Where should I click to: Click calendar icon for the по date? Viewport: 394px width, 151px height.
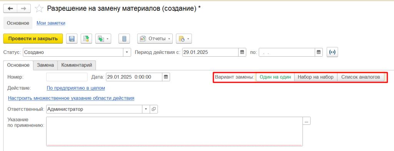pyautogui.click(x=318, y=52)
